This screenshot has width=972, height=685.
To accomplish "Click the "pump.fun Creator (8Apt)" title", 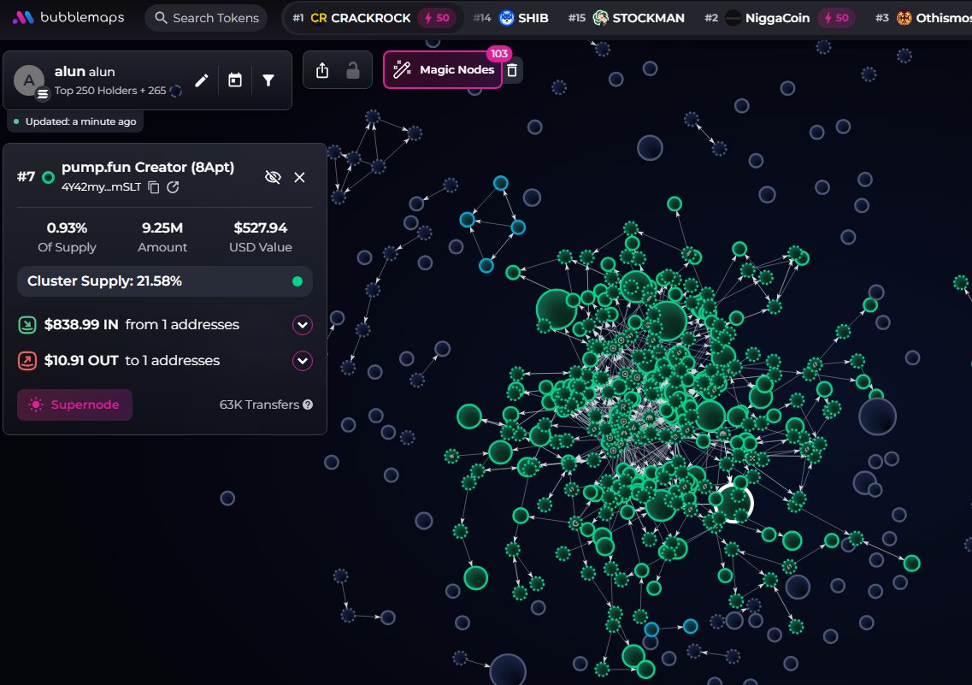I will [148, 168].
